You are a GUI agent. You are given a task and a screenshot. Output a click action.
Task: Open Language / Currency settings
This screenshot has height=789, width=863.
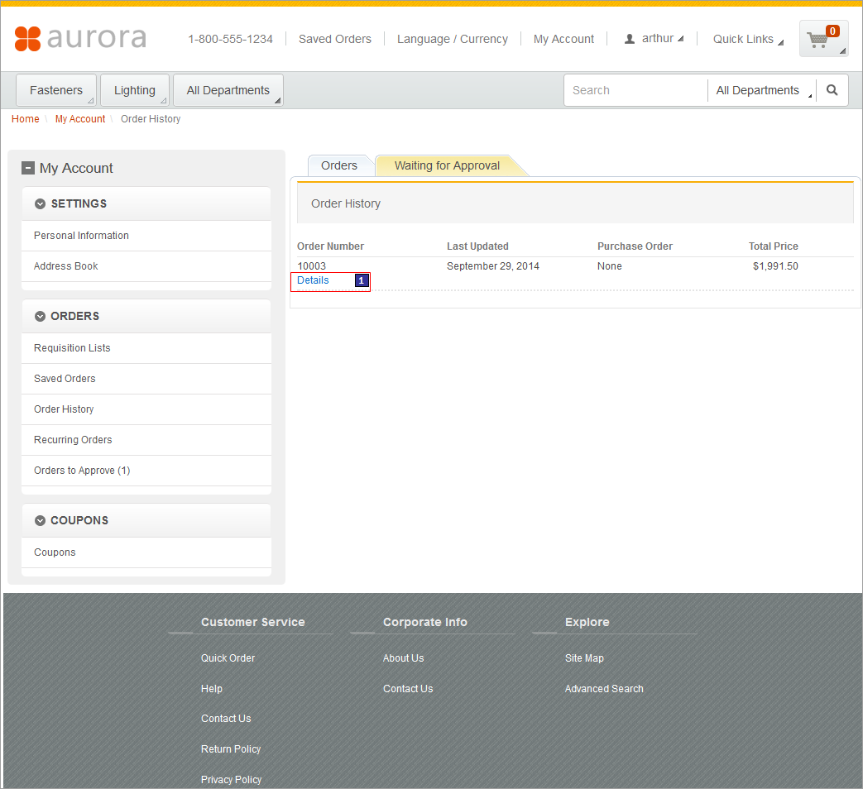coord(452,39)
